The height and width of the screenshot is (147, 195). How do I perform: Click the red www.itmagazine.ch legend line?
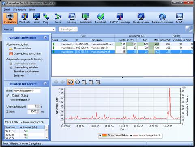point(136,135)
